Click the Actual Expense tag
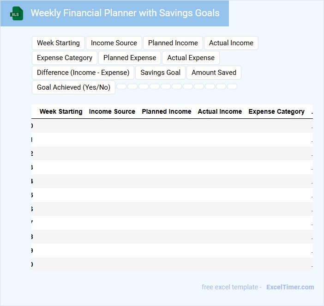This screenshot has width=324, height=306. 191,58
